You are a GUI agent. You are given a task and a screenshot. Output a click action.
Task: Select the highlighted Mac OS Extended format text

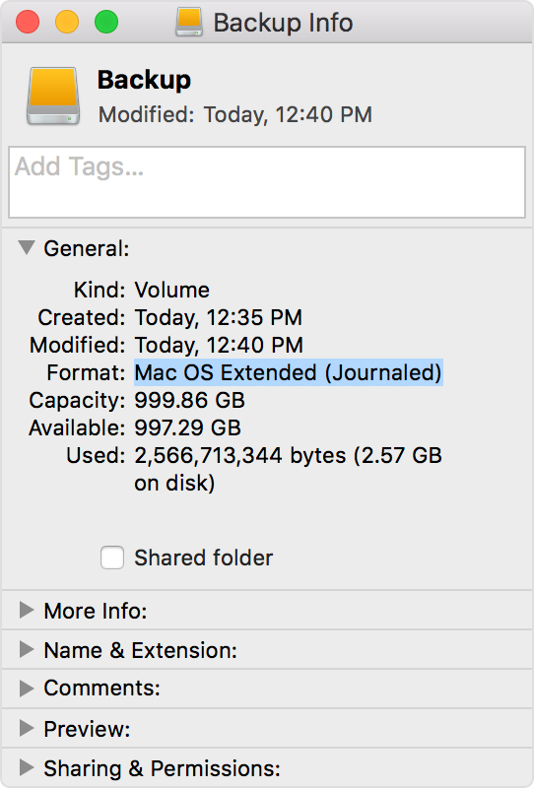[288, 372]
